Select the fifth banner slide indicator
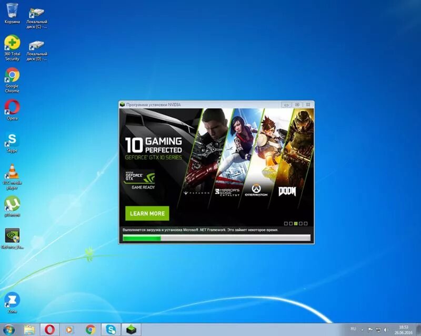Image resolution: width=421 pixels, height=336 pixels. pyautogui.click(x=306, y=224)
